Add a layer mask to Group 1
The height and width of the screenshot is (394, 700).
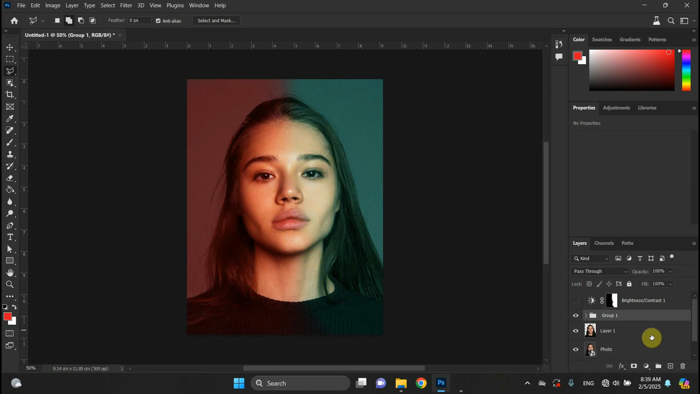[634, 366]
